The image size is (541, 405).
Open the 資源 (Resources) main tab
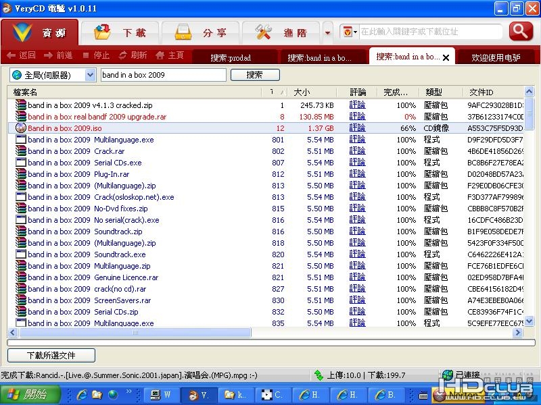pyautogui.click(x=40, y=32)
